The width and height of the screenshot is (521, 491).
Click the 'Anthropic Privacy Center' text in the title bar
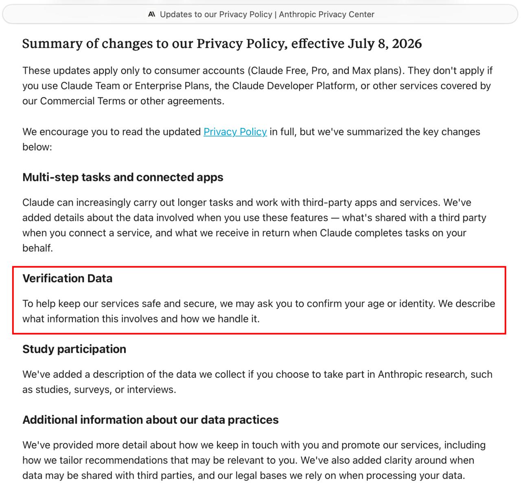(326, 14)
